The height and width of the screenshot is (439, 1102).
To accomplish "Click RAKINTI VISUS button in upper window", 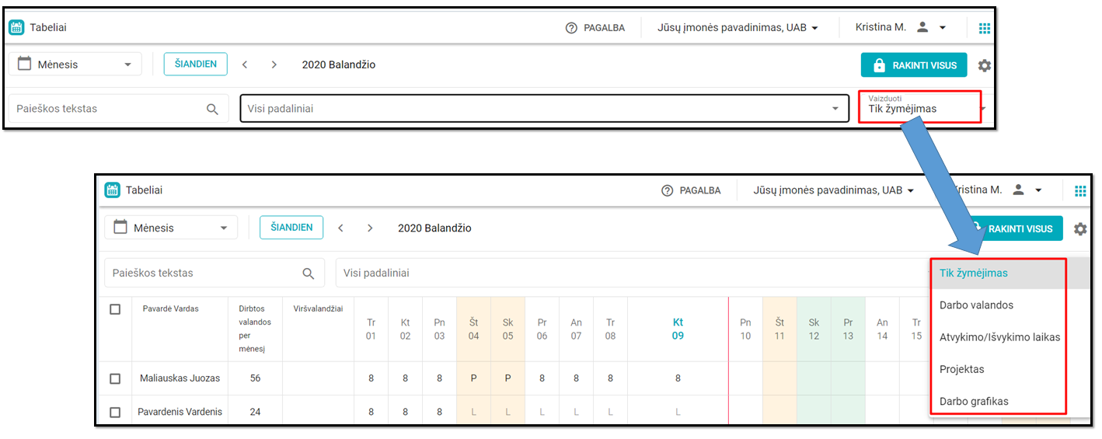I will pos(914,65).
